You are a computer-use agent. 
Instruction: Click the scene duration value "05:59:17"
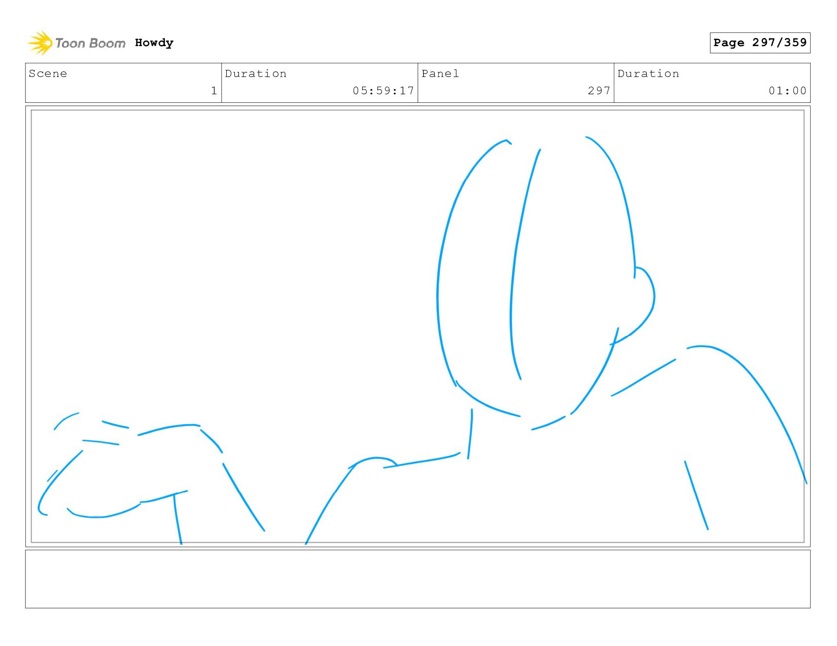pos(383,91)
